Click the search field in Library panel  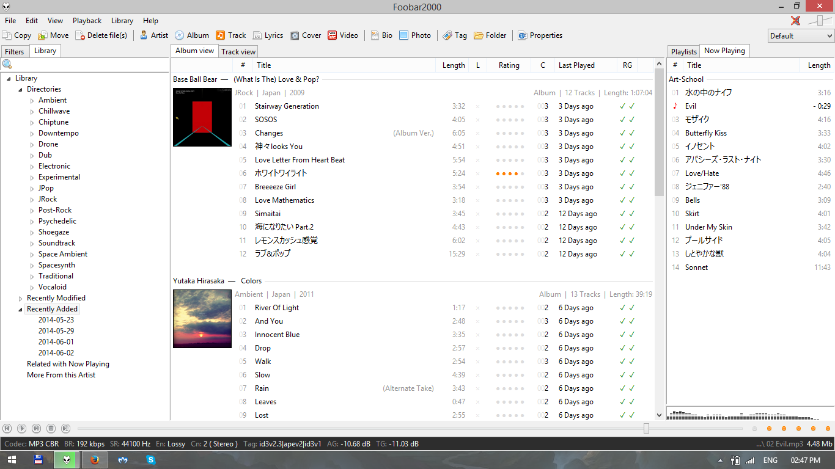[x=90, y=65]
